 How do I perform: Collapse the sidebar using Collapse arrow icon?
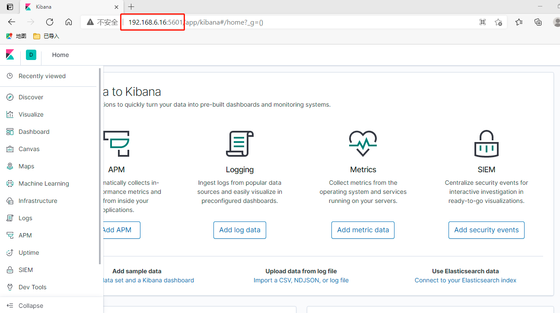10,306
